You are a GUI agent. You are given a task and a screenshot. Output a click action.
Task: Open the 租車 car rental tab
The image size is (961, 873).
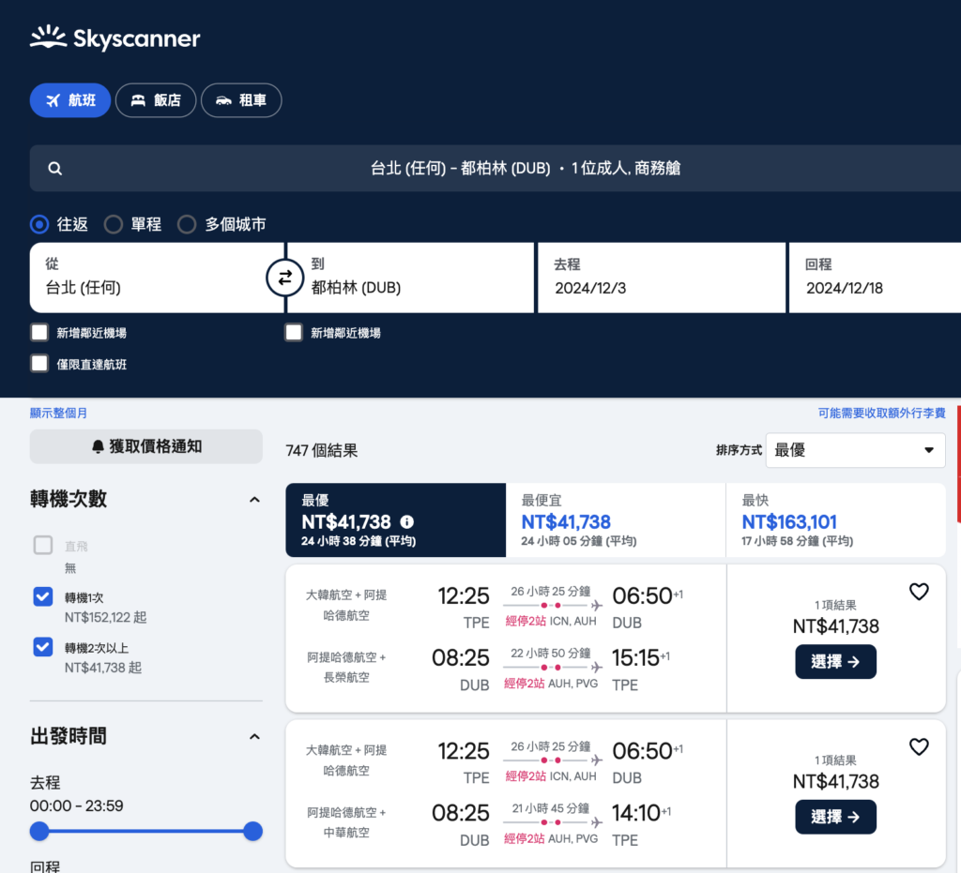[241, 99]
